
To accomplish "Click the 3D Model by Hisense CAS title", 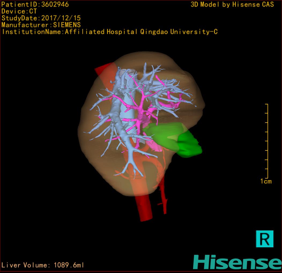I will pyautogui.click(x=232, y=5).
